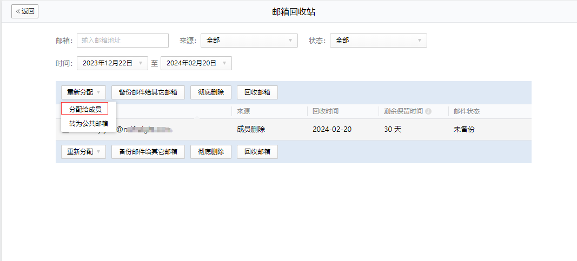
Task: Click the bottom 回收邮箱 button
Action: pos(257,152)
